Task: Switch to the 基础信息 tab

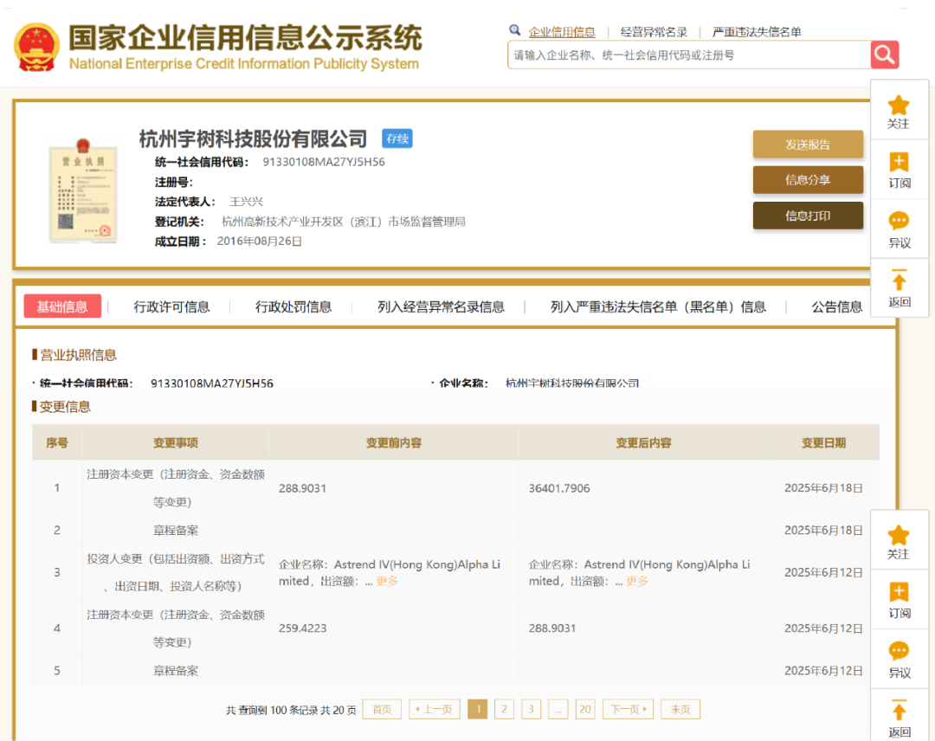Action: tap(62, 306)
